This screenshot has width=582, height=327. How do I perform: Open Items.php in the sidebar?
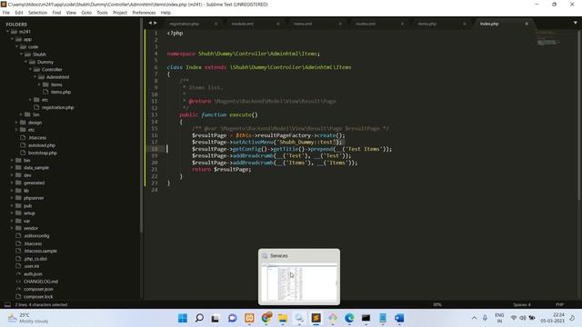[61, 92]
